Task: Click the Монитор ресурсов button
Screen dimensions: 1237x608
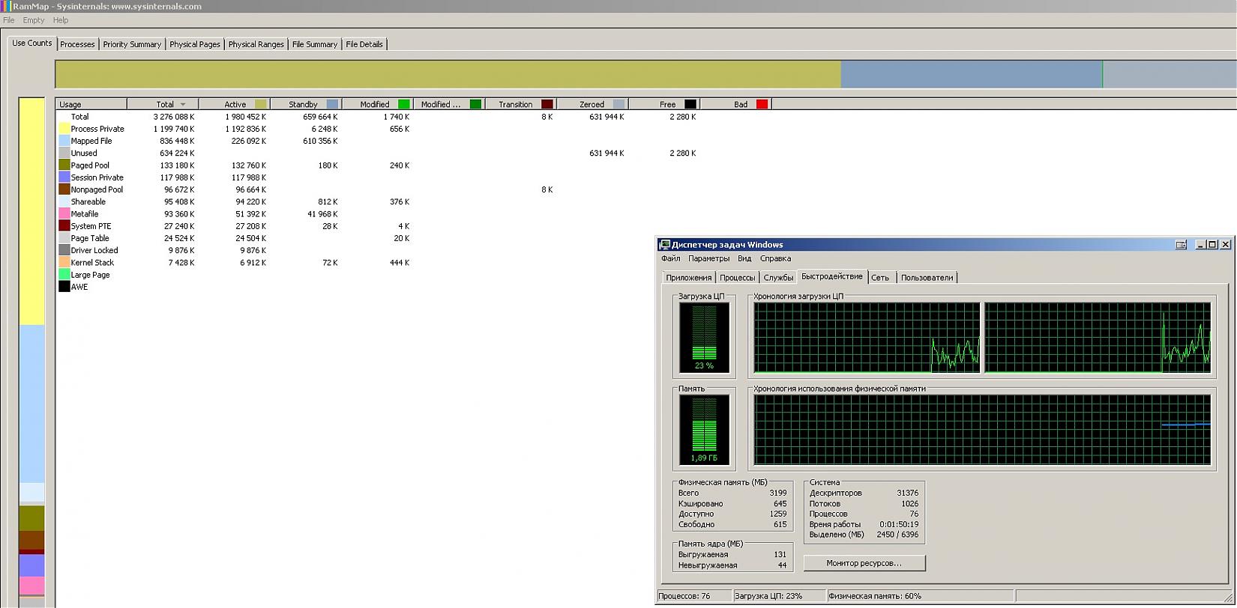Action: 864,563
